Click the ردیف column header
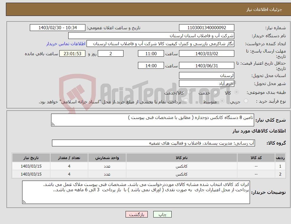This screenshot has height=224, width=291. 280,158
